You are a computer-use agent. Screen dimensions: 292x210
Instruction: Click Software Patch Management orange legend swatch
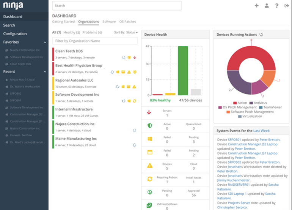point(228,112)
